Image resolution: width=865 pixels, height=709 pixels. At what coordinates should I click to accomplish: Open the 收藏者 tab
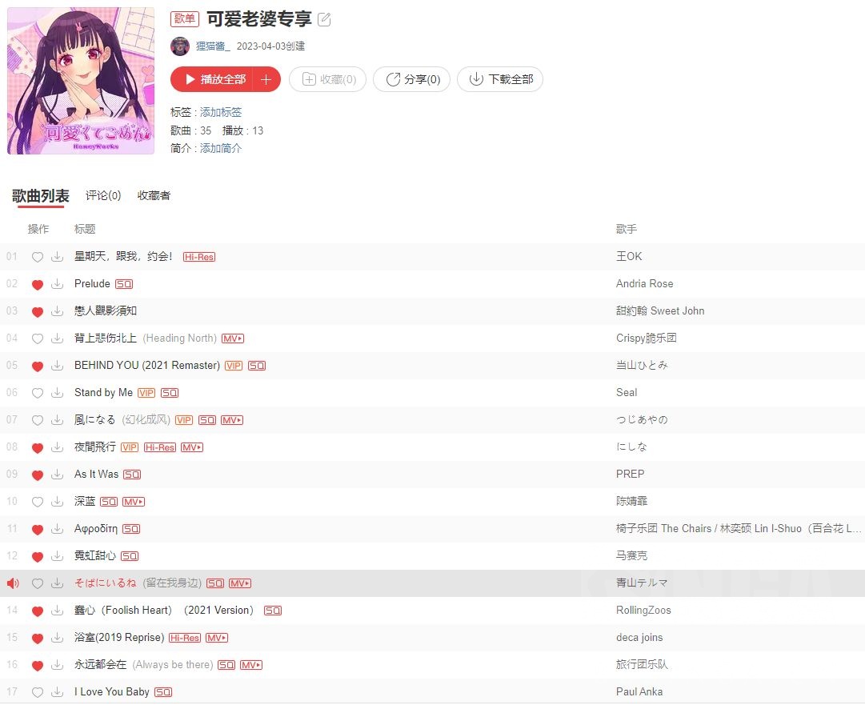click(154, 195)
